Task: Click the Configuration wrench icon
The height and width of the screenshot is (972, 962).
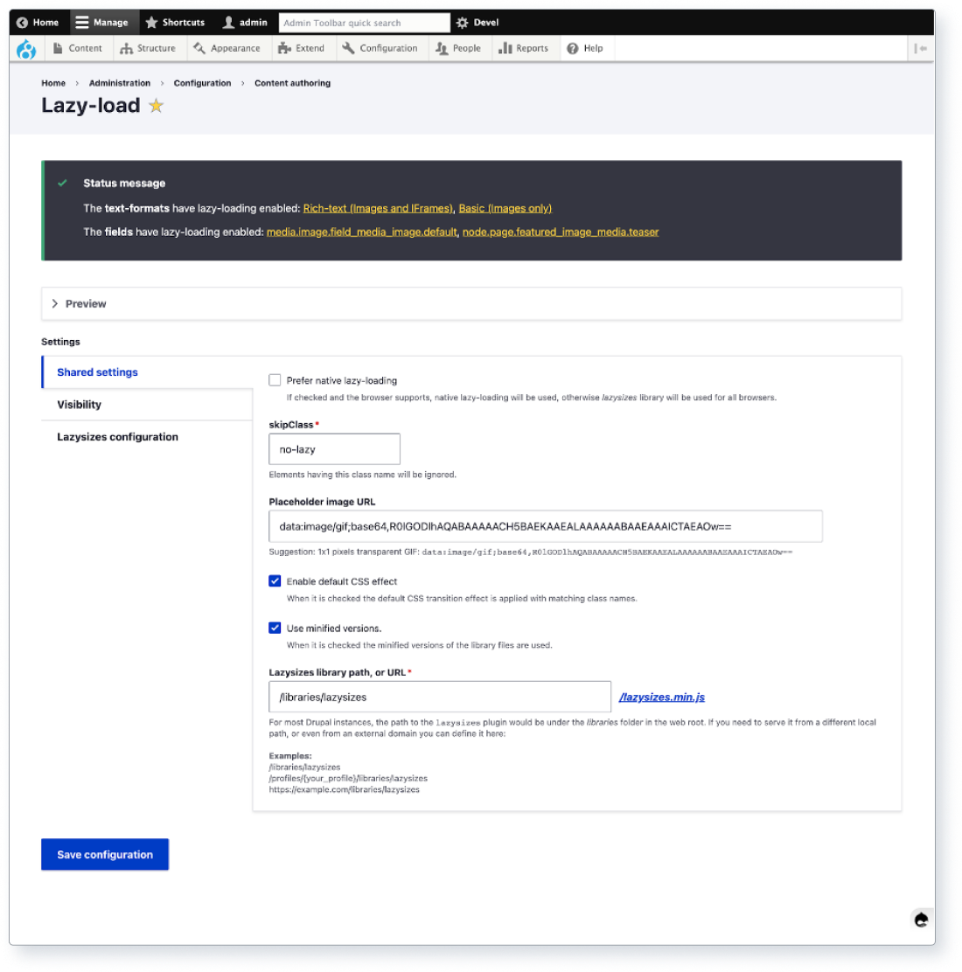Action: click(347, 48)
